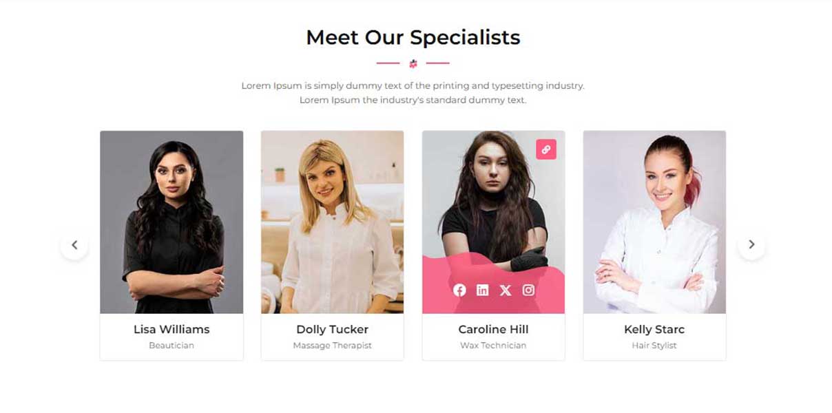Click the pink flower divider icon under heading
This screenshot has height=413, width=832.
[x=413, y=63]
